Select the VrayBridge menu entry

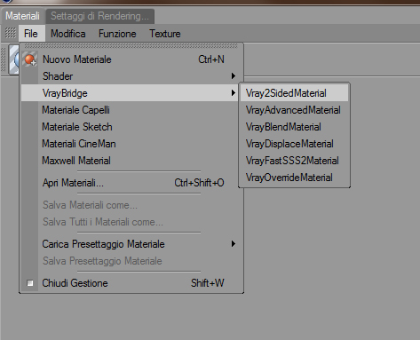[130, 93]
